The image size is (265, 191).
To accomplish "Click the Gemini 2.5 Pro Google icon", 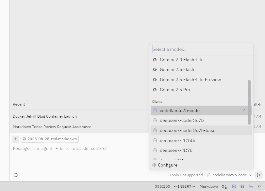I will [155, 90].
